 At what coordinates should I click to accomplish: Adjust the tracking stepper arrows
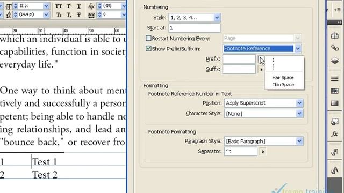coord(99,14)
